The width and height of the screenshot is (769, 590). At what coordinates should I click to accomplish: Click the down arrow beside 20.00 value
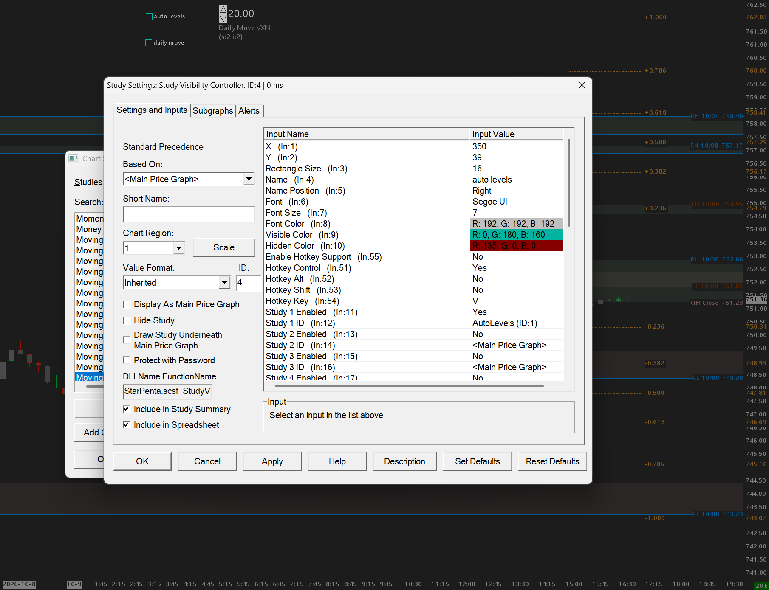(x=223, y=19)
